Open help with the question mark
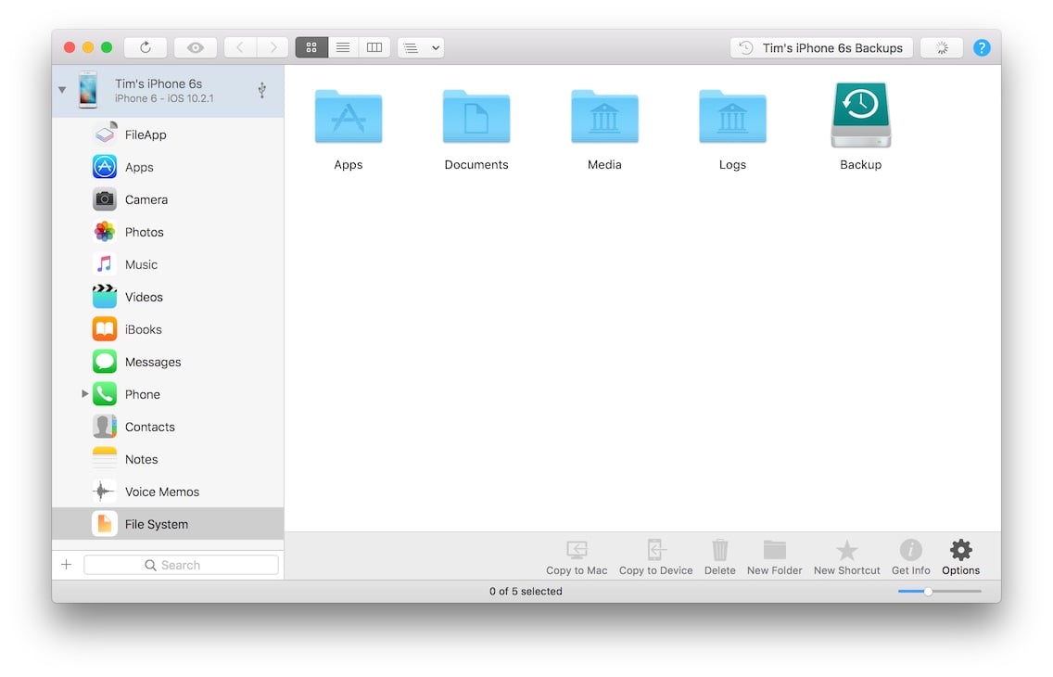The width and height of the screenshot is (1053, 677). (x=981, y=47)
